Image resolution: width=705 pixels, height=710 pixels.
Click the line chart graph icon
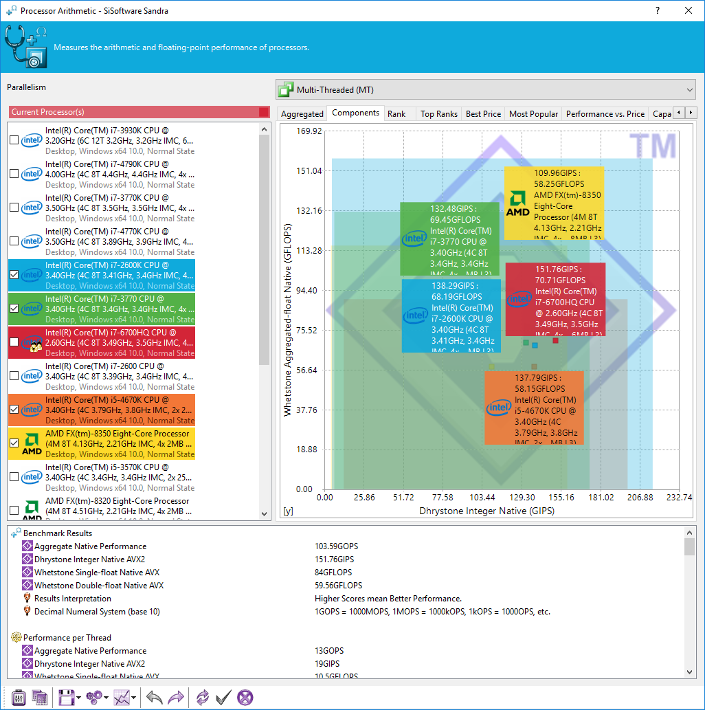coord(122,698)
